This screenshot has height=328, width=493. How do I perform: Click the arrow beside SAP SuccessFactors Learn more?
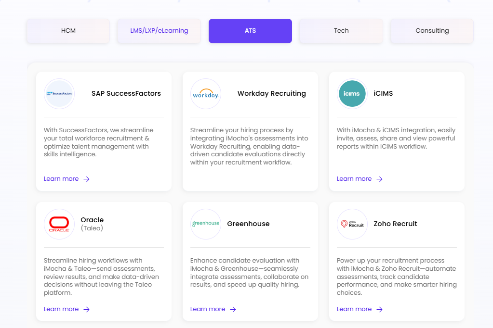[86, 179]
